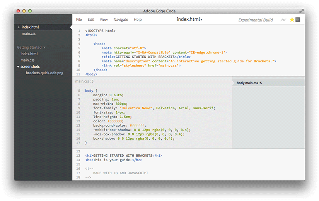Open the File menu
Viewport: 319px width, 201px height.
(79, 20)
